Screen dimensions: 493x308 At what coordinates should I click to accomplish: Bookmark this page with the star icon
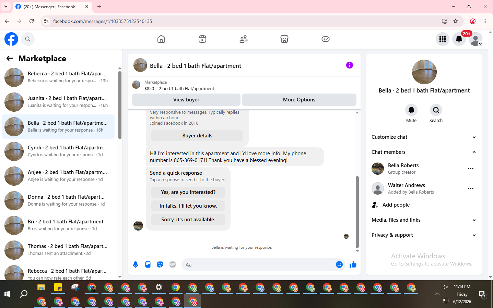(456, 21)
